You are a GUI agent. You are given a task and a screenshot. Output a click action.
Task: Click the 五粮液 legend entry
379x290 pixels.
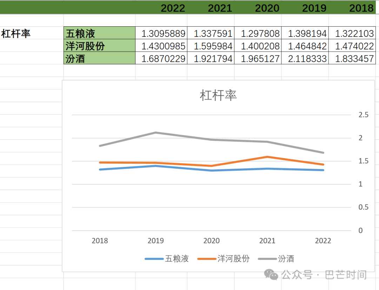point(167,258)
